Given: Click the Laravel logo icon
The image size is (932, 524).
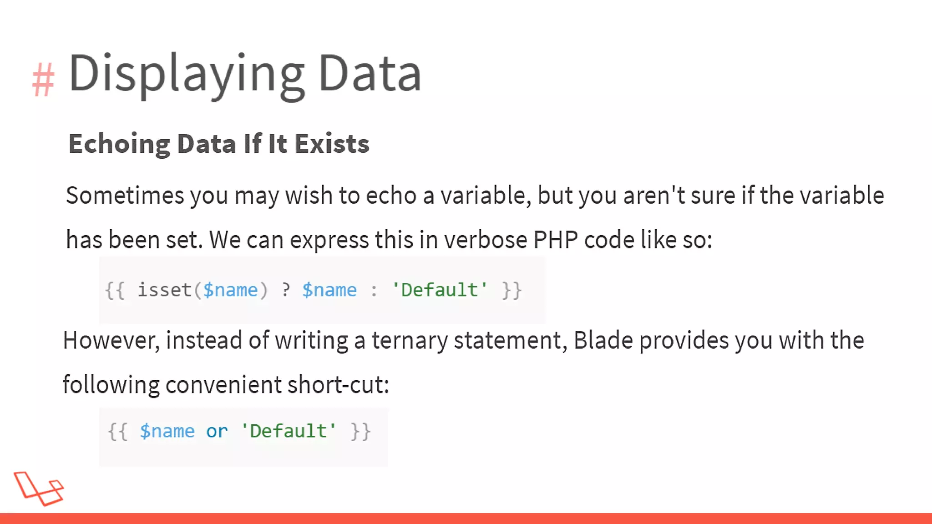Looking at the screenshot, I should point(39,489).
